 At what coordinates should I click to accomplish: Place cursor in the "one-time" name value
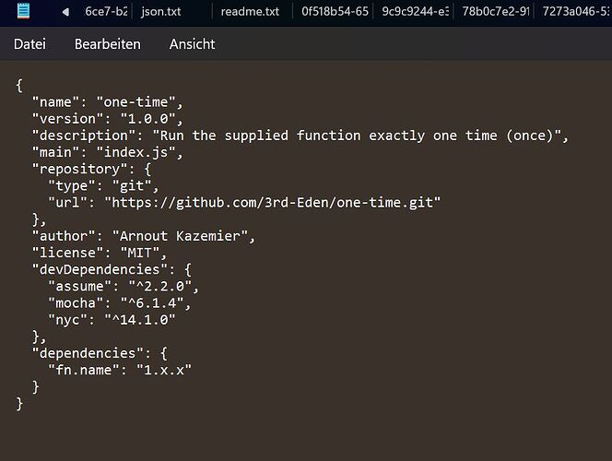(x=135, y=101)
